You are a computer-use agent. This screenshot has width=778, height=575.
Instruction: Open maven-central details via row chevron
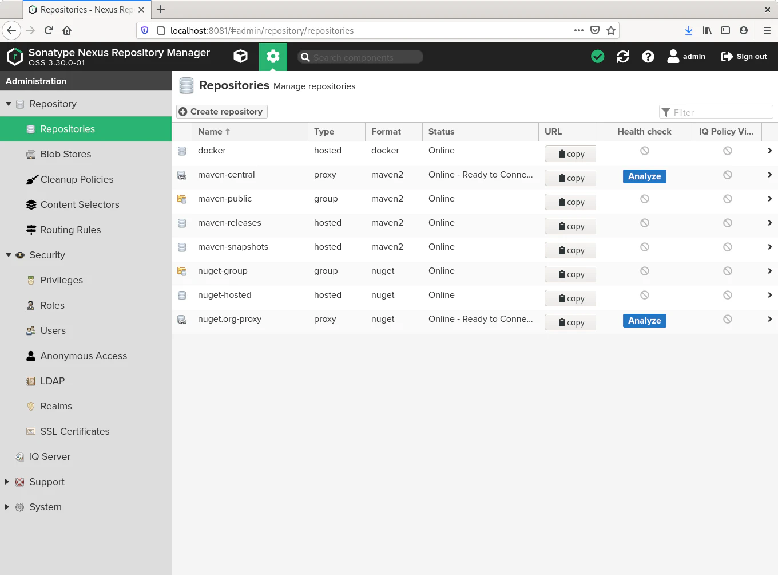click(x=769, y=175)
